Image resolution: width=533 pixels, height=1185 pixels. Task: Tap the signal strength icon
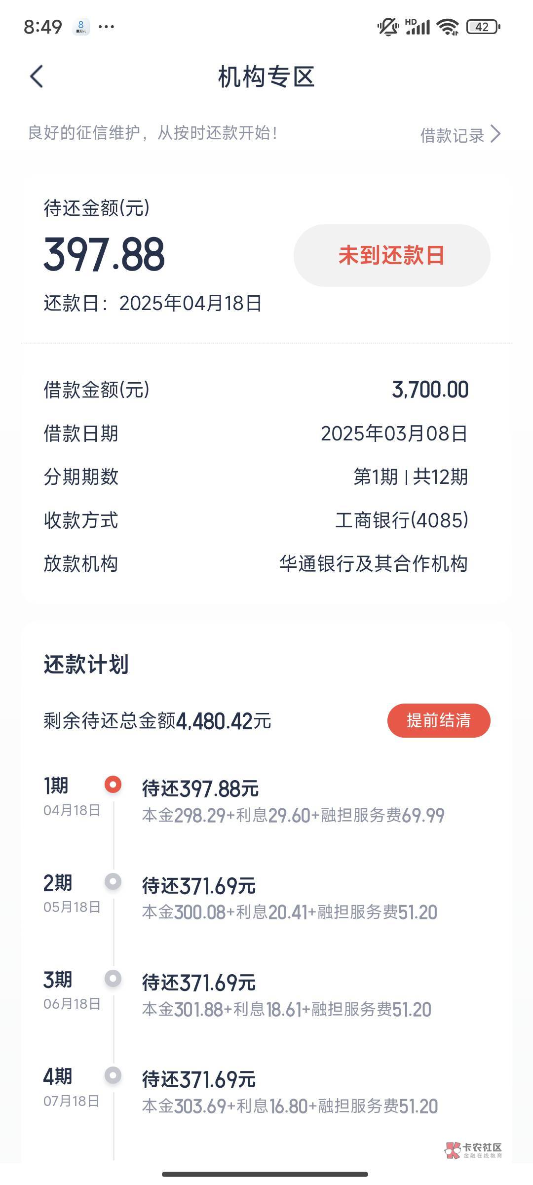418,27
